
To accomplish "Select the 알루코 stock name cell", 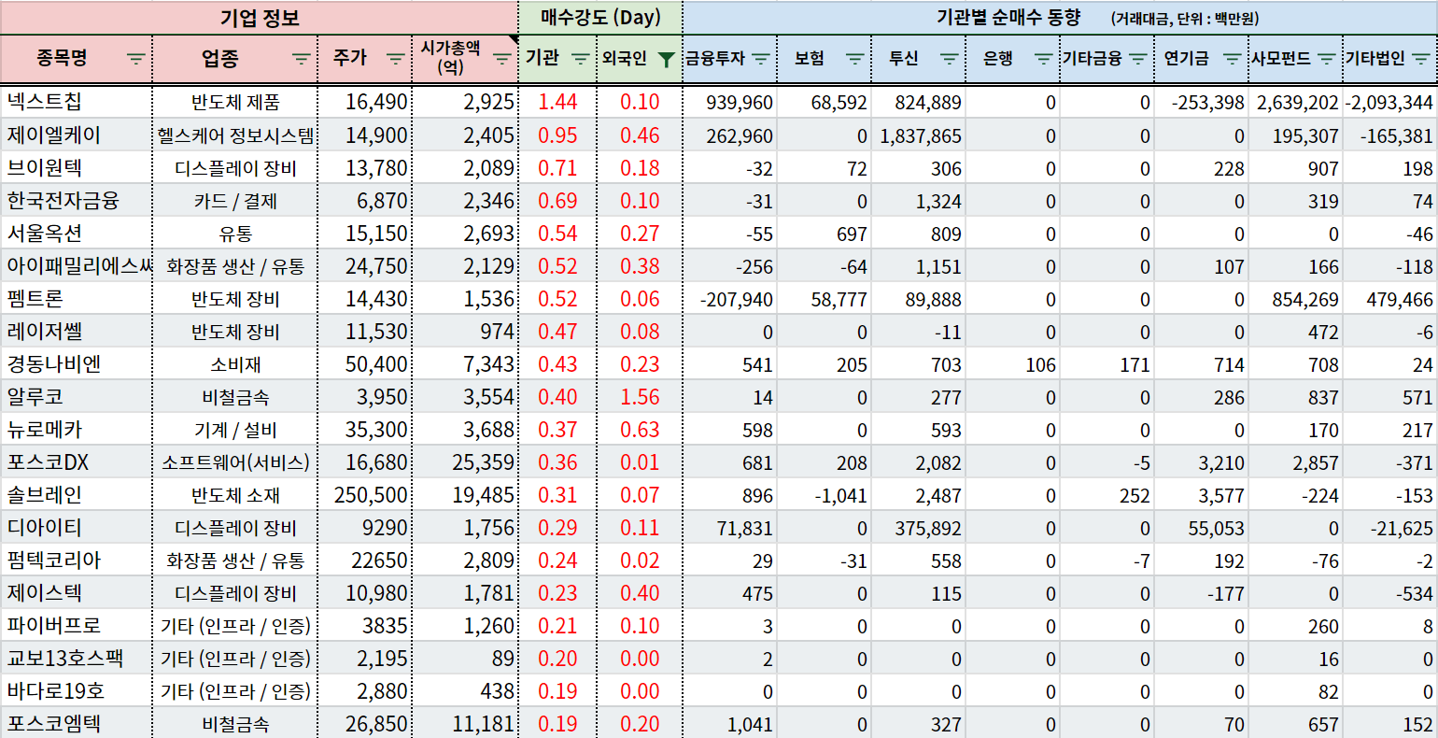I will click(77, 396).
